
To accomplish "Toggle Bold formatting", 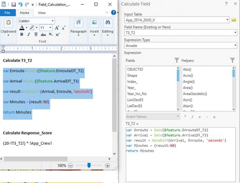I will (x=22, y=34).
